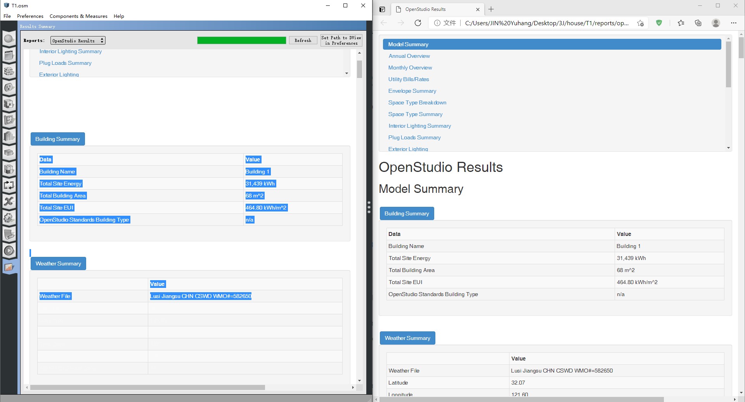Click Set Path to DView button
Viewport: 745px width, 402px height.
pos(341,40)
